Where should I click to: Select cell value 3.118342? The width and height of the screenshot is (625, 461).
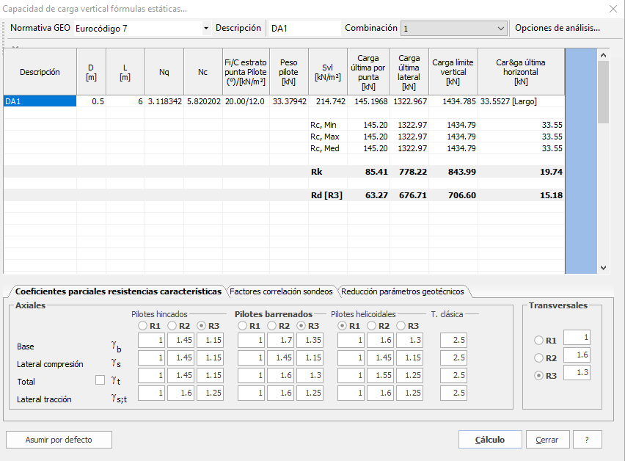(164, 101)
